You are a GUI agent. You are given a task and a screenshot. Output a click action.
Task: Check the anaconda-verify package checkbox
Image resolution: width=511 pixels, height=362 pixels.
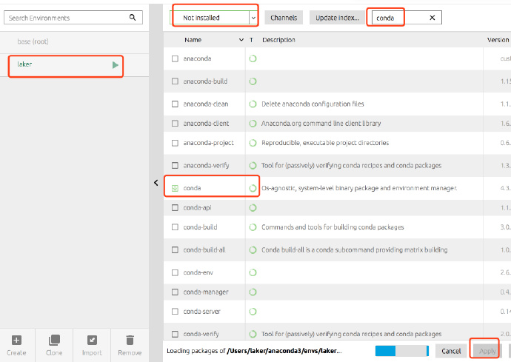coord(175,166)
